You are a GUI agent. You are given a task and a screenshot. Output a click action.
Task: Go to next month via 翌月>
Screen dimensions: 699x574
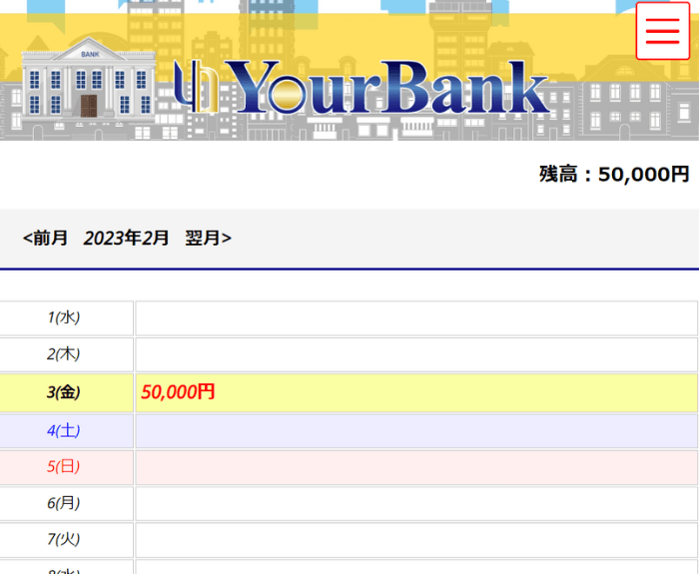click(x=208, y=238)
